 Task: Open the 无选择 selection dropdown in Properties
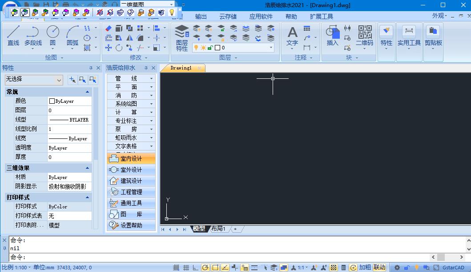point(33,79)
